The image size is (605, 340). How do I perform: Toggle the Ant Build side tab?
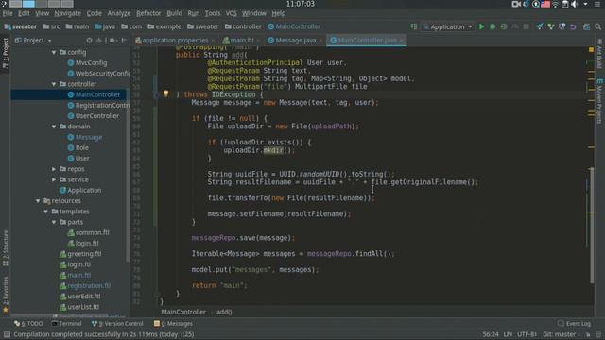(599, 53)
